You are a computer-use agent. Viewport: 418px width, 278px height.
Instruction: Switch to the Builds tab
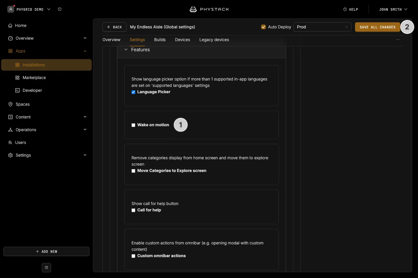point(160,40)
